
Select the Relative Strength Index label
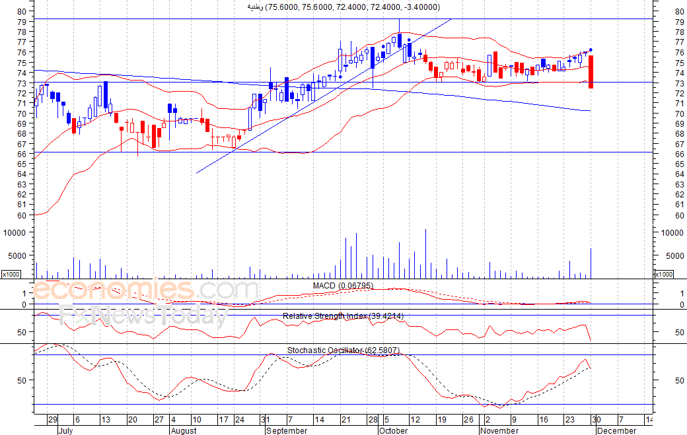(343, 316)
